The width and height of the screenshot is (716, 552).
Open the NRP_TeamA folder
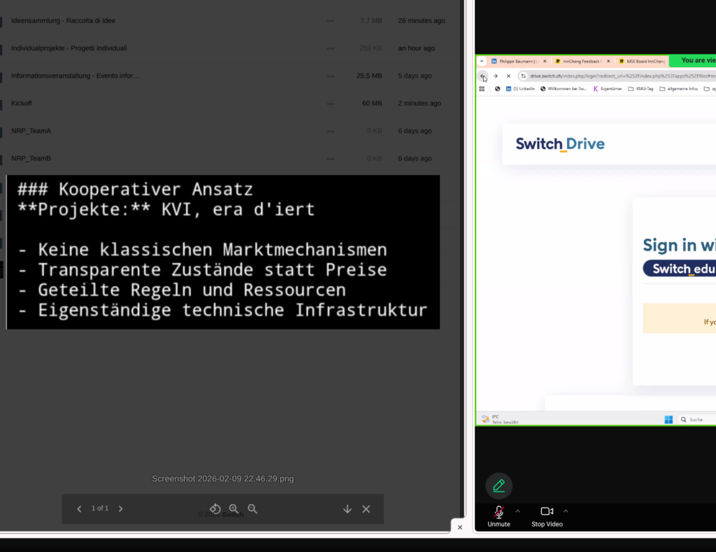(x=31, y=131)
